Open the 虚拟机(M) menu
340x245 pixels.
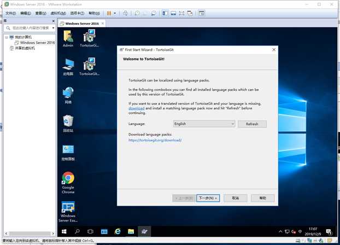58,13
